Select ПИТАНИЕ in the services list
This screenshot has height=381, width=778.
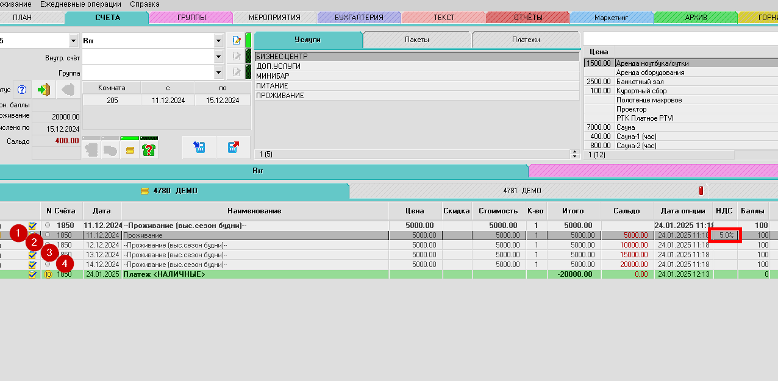click(272, 86)
